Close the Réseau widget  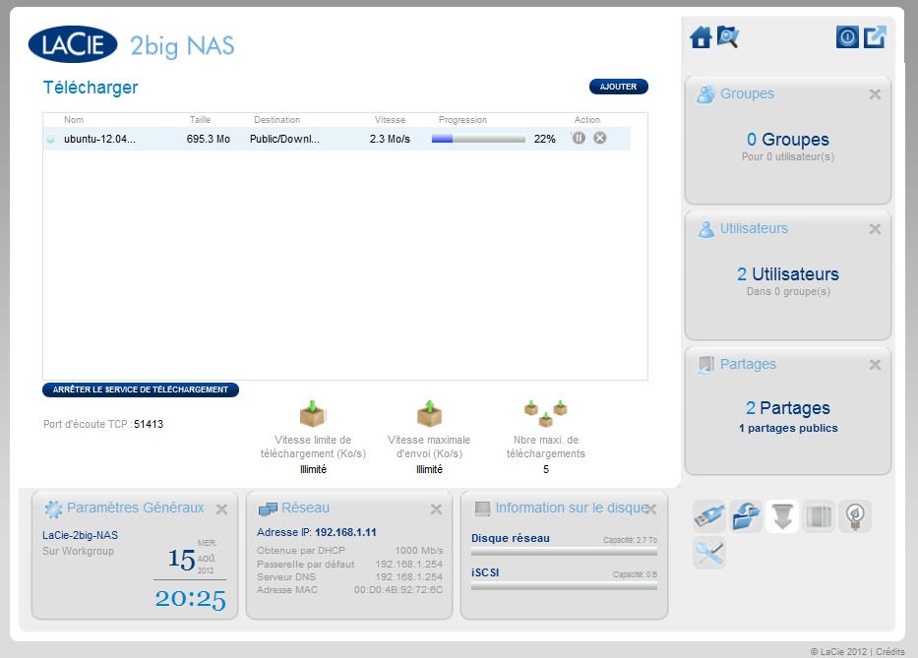[436, 509]
